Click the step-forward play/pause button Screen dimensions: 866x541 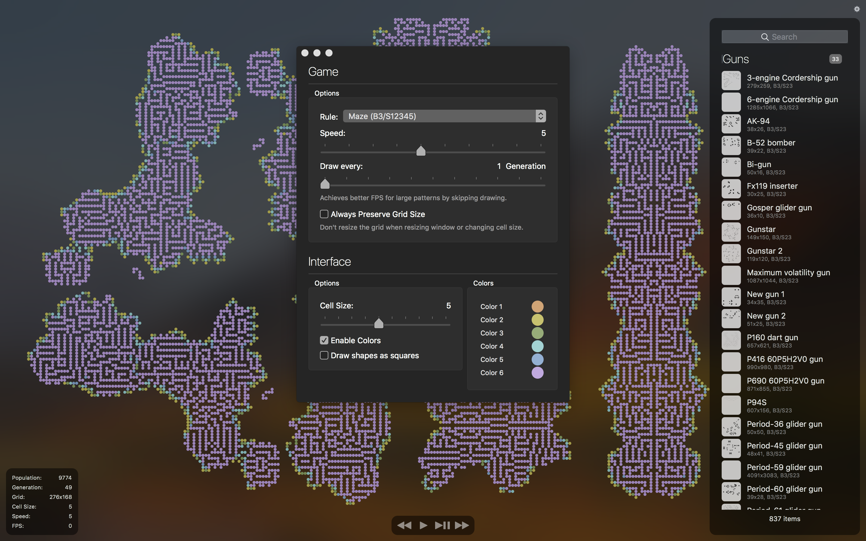442,525
